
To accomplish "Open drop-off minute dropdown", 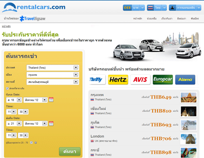I will (23, 135).
